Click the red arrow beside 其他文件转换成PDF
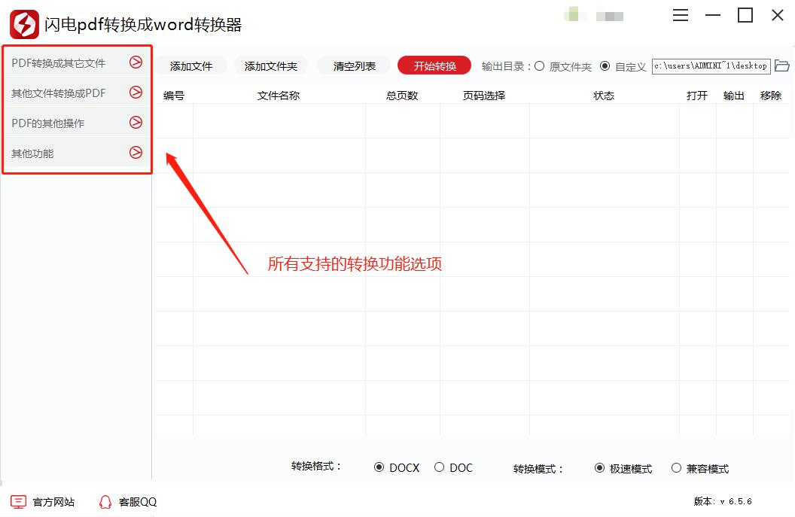This screenshot has height=517, width=795. click(x=137, y=93)
